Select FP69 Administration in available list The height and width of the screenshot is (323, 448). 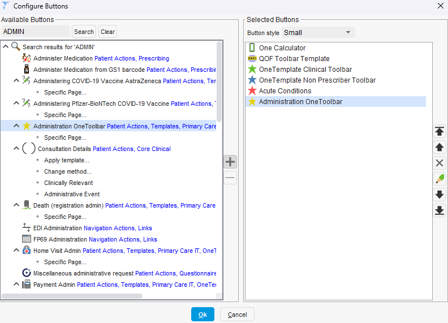click(61, 239)
